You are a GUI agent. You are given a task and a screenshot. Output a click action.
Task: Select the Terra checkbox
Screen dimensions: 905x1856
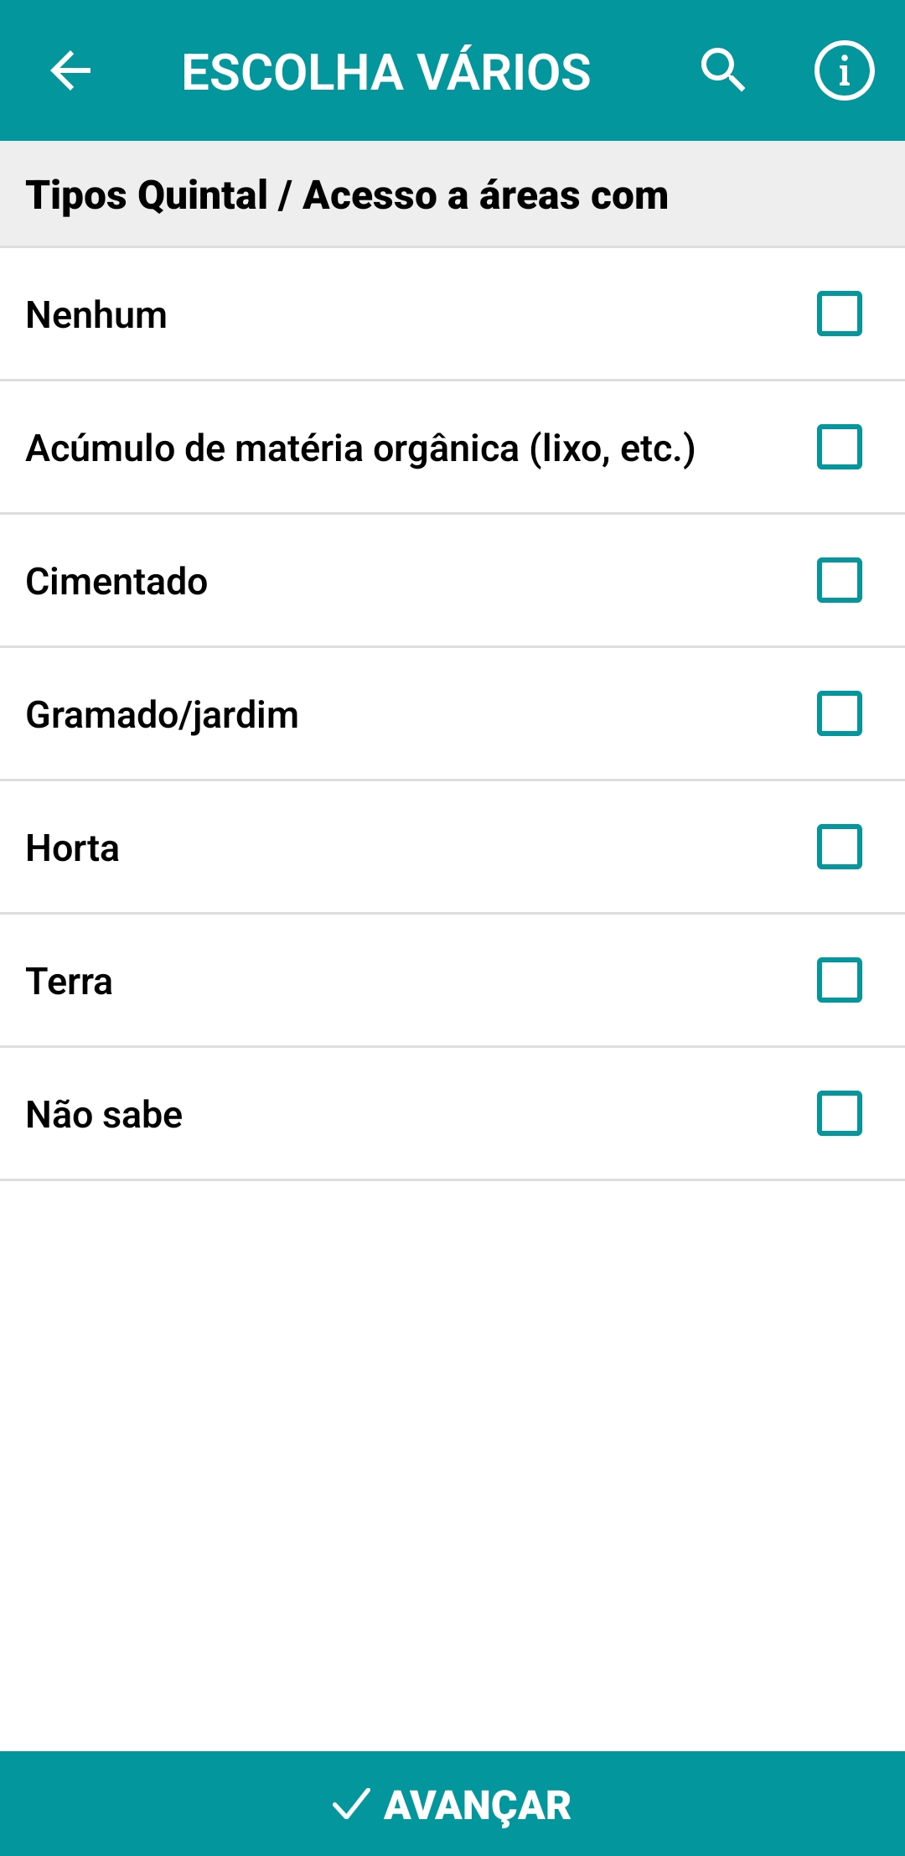[839, 980]
